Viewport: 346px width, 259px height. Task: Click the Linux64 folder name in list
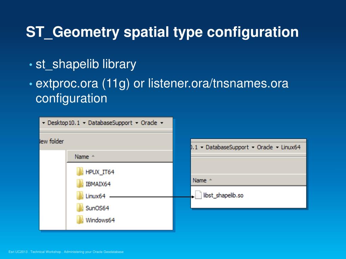[95, 196]
